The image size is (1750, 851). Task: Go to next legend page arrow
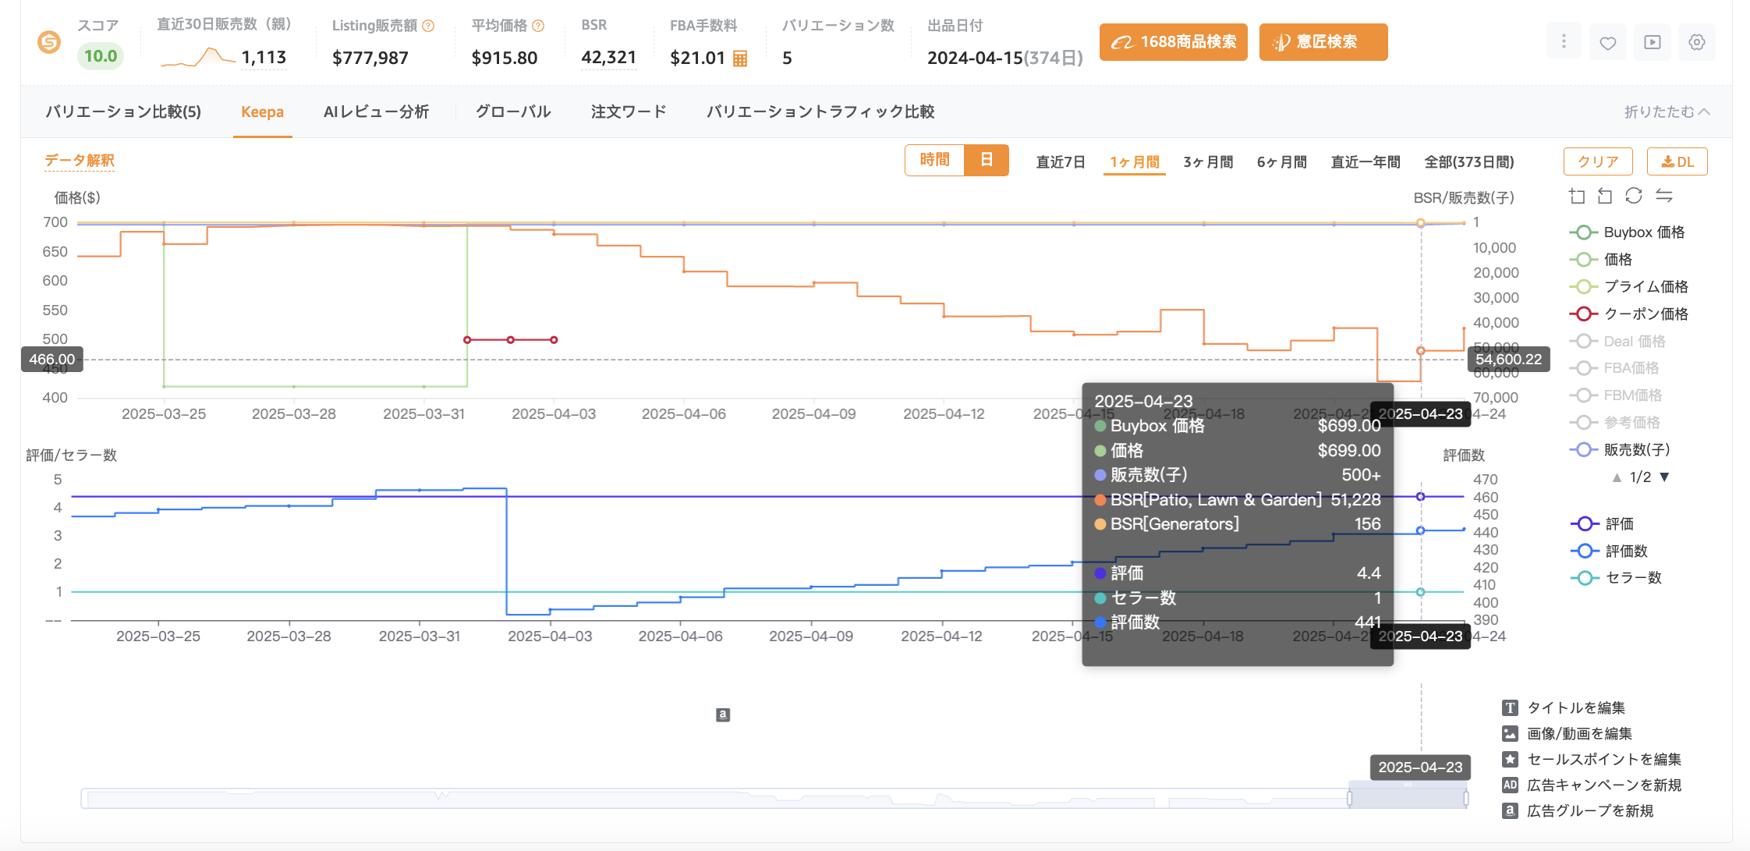[x=1664, y=477]
